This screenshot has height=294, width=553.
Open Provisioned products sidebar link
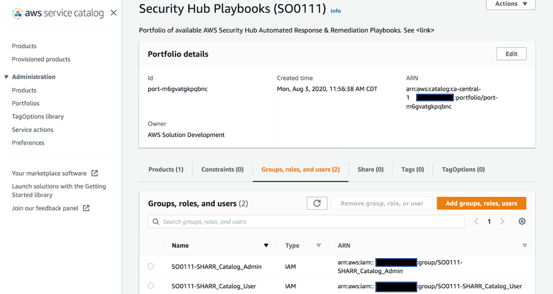coord(41,59)
